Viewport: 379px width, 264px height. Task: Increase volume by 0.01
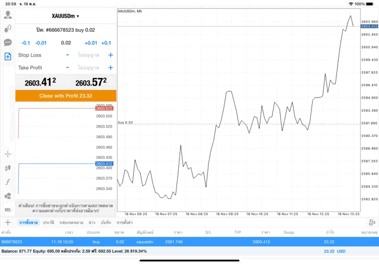click(x=91, y=43)
